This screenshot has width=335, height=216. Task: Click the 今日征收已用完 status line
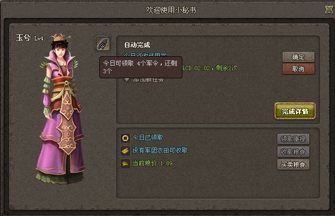[145, 55]
